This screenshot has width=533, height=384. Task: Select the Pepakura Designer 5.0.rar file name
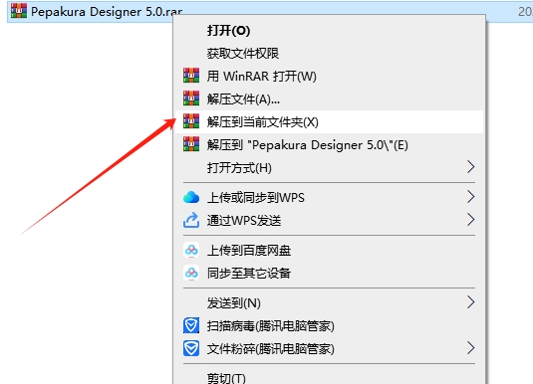pos(107,12)
